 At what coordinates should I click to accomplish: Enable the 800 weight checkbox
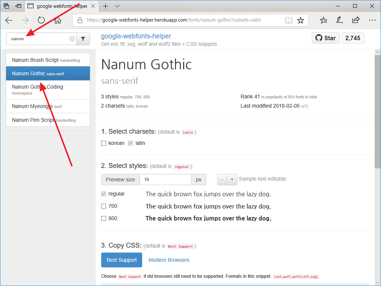pyautogui.click(x=104, y=218)
